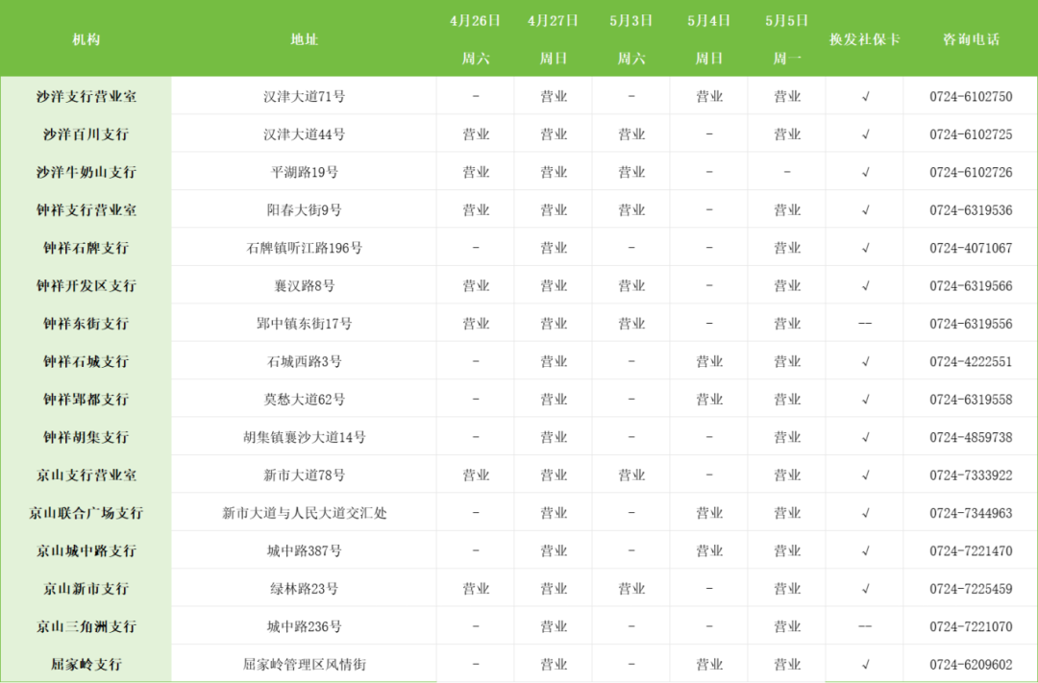Click phone number 0724-4222551
Image resolution: width=1038 pixels, height=683 pixels.
[971, 360]
